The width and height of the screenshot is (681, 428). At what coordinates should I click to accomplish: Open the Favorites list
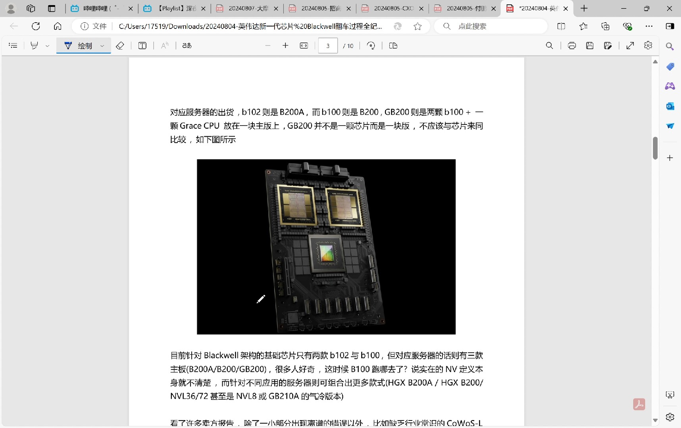(x=583, y=26)
